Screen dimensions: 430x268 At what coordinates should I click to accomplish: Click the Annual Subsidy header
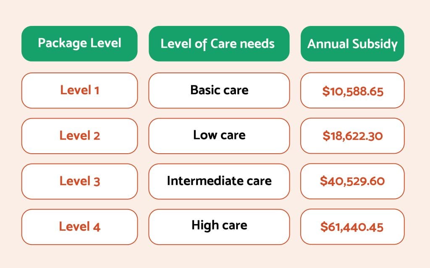pos(352,44)
